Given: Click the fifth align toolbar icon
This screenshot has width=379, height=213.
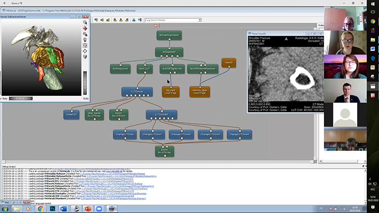Looking at the screenshot, I should (x=121, y=20).
